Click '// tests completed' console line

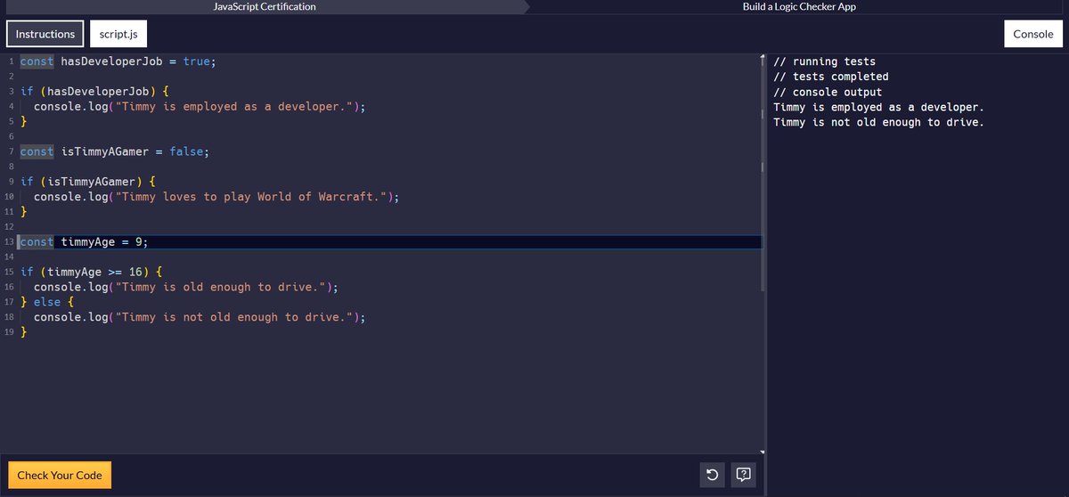[x=831, y=77]
